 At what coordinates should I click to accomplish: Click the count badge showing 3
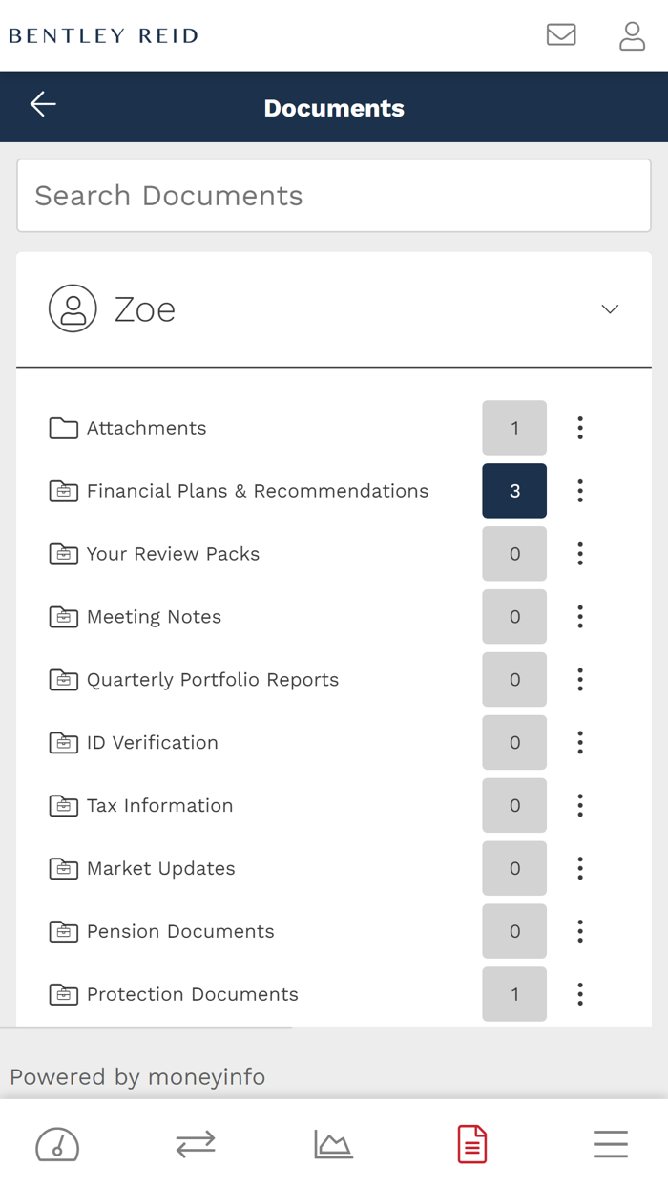tap(514, 491)
